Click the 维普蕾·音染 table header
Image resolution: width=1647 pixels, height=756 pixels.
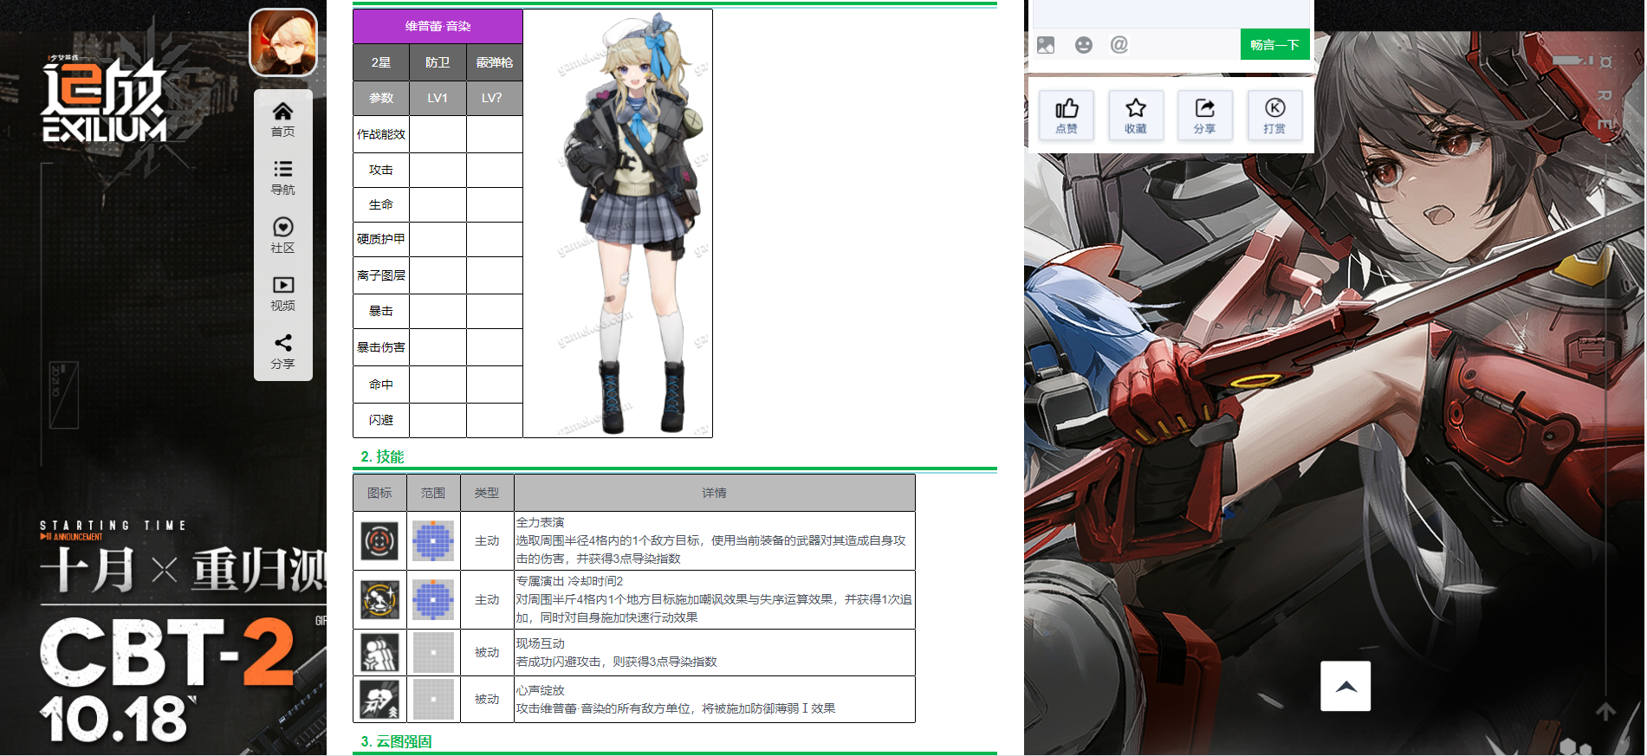coord(438,26)
